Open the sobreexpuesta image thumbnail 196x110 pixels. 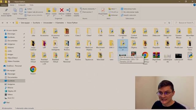click(168, 56)
